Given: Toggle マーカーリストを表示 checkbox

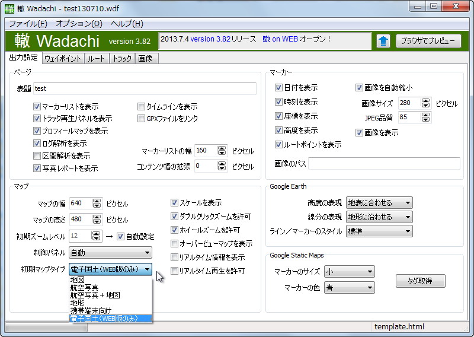Looking at the screenshot, I should pyautogui.click(x=37, y=107).
